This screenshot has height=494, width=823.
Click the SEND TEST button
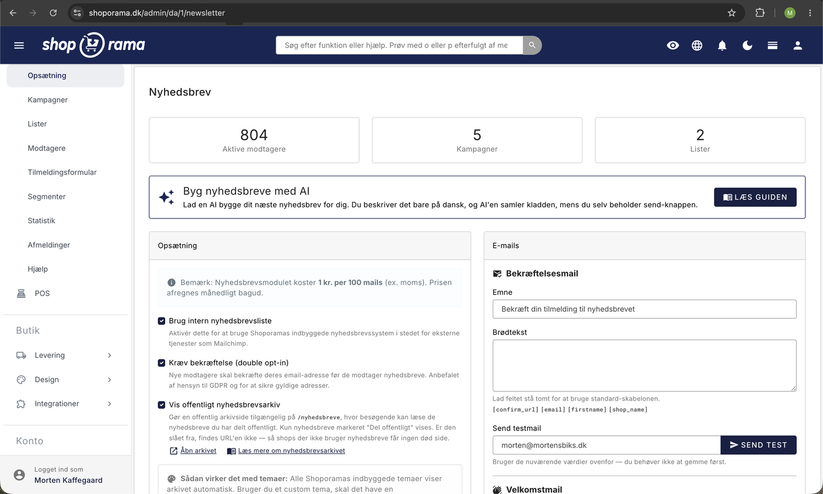point(758,445)
